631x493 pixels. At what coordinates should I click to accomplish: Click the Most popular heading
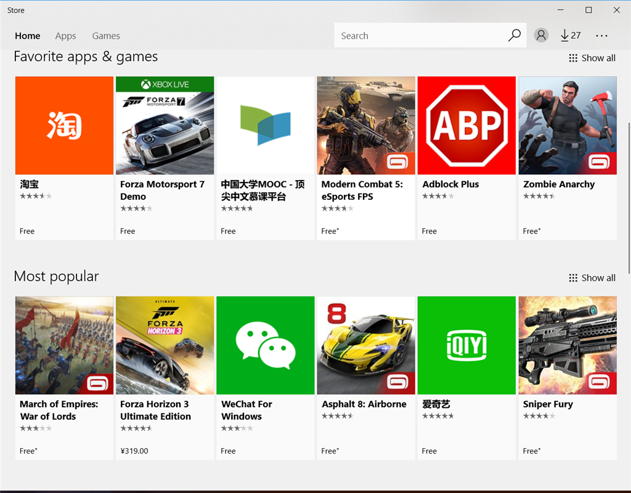point(56,277)
